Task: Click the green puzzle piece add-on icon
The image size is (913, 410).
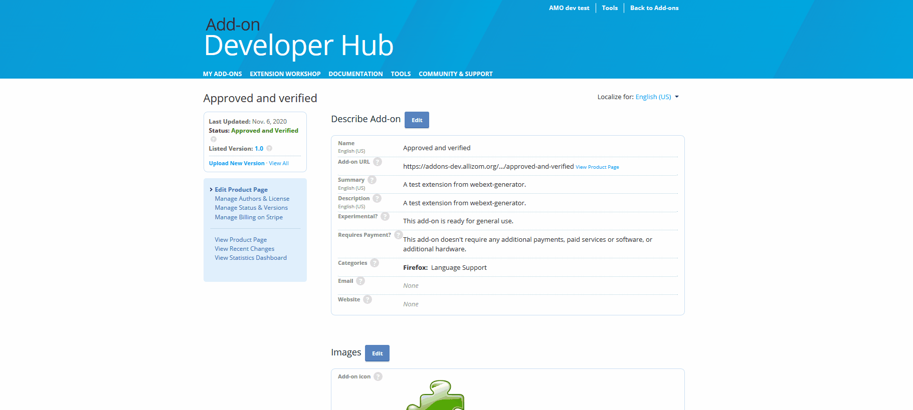Action: [436, 395]
